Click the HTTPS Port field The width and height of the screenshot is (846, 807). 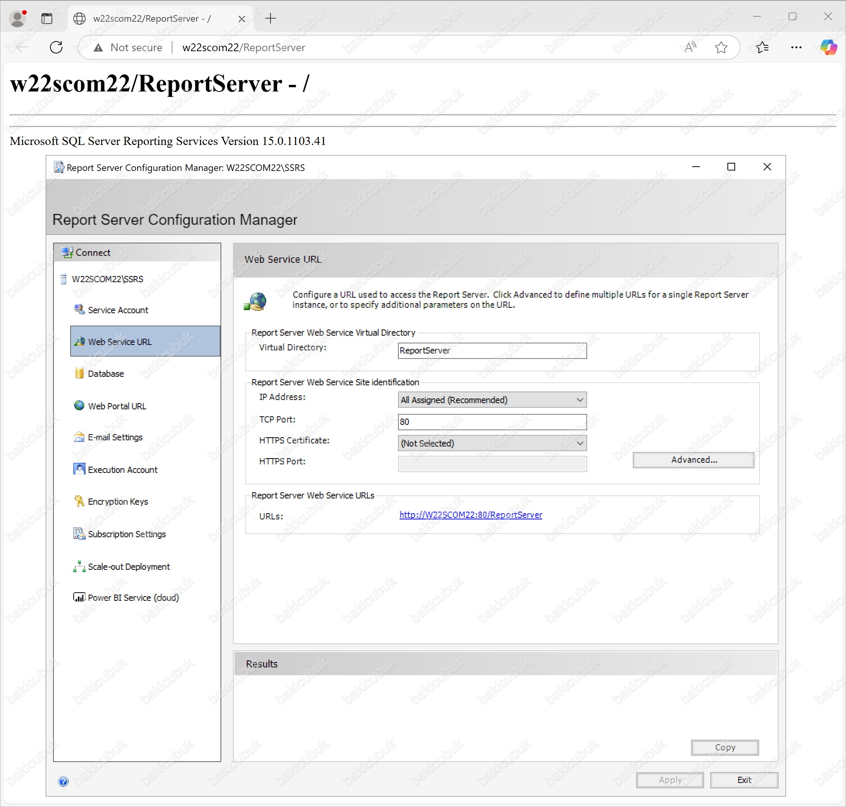pyautogui.click(x=492, y=464)
